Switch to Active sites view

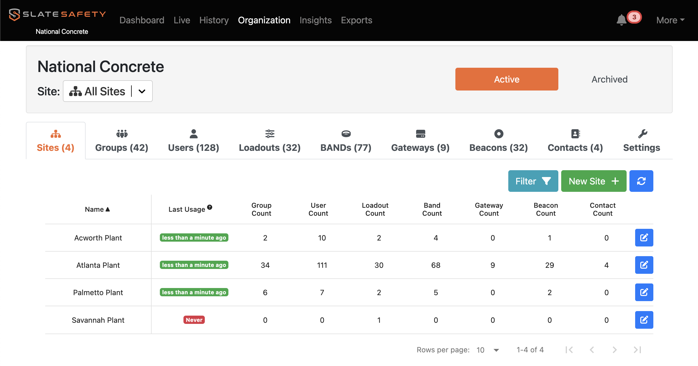507,79
